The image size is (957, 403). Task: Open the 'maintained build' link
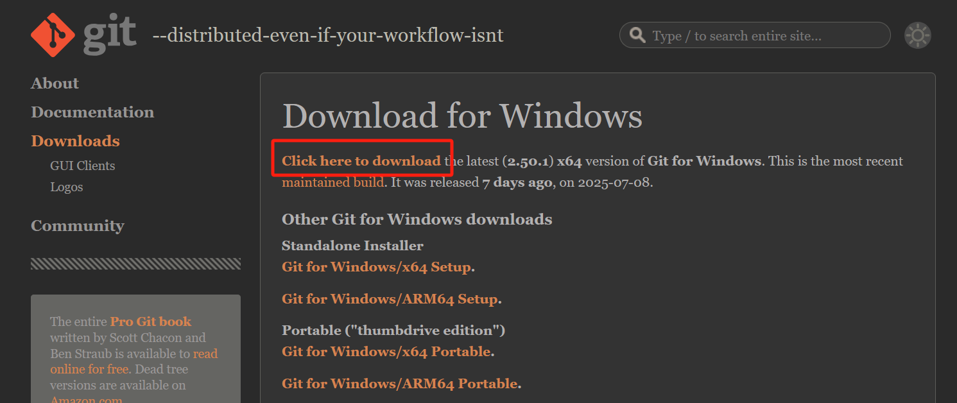click(x=333, y=182)
